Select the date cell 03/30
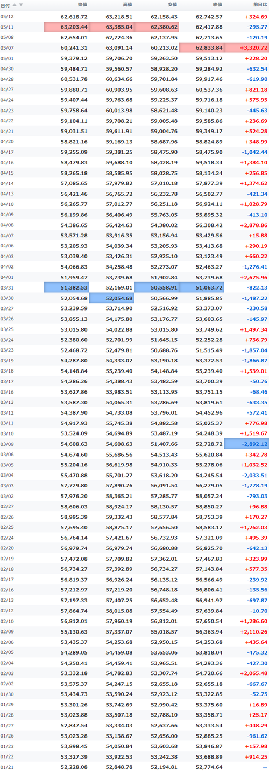The height and width of the screenshot is (771, 269). pos(6,298)
